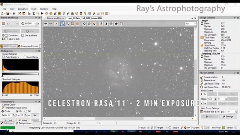Enable the Use subframe checkbox
Screen dimensions: 240x135
pyautogui.click(x=22, y=36)
